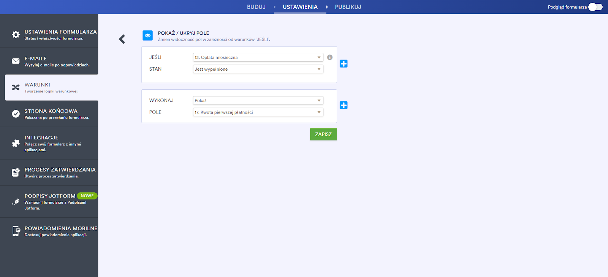Viewport: 608px width, 277px height.
Task: Click the gear icon for form settings
Action: click(16, 35)
